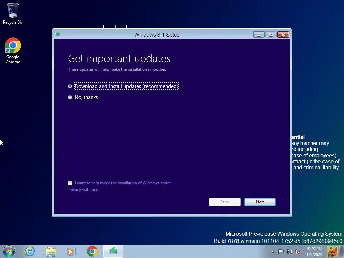
Task: Open the Privacy statement link
Action: tap(84, 190)
